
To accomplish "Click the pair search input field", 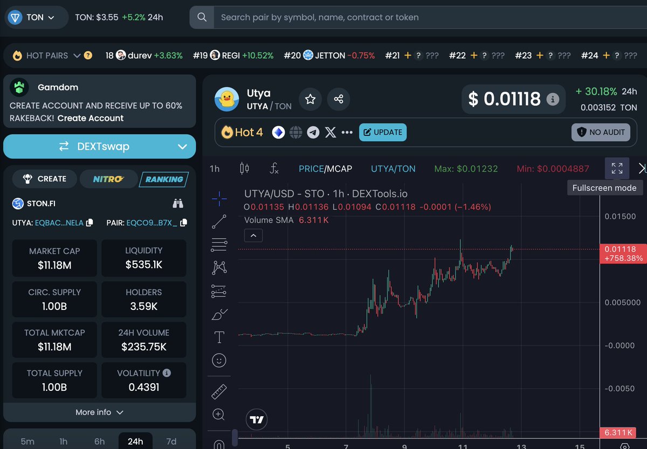I will click(x=430, y=17).
